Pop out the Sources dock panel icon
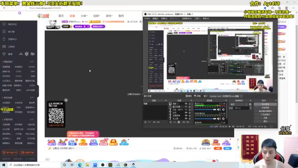298x168 pixels. pos(191,100)
